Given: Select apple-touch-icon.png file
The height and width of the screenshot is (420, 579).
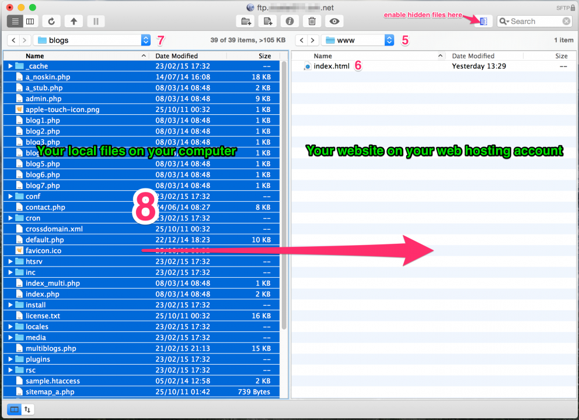Looking at the screenshot, I should point(141,110).
